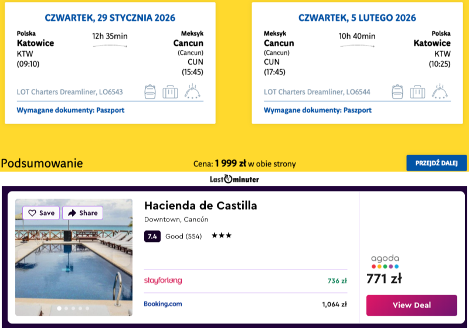Click the backpack icon on the Cancun–Katowice return flight
The height and width of the screenshot is (328, 469).
398,92
